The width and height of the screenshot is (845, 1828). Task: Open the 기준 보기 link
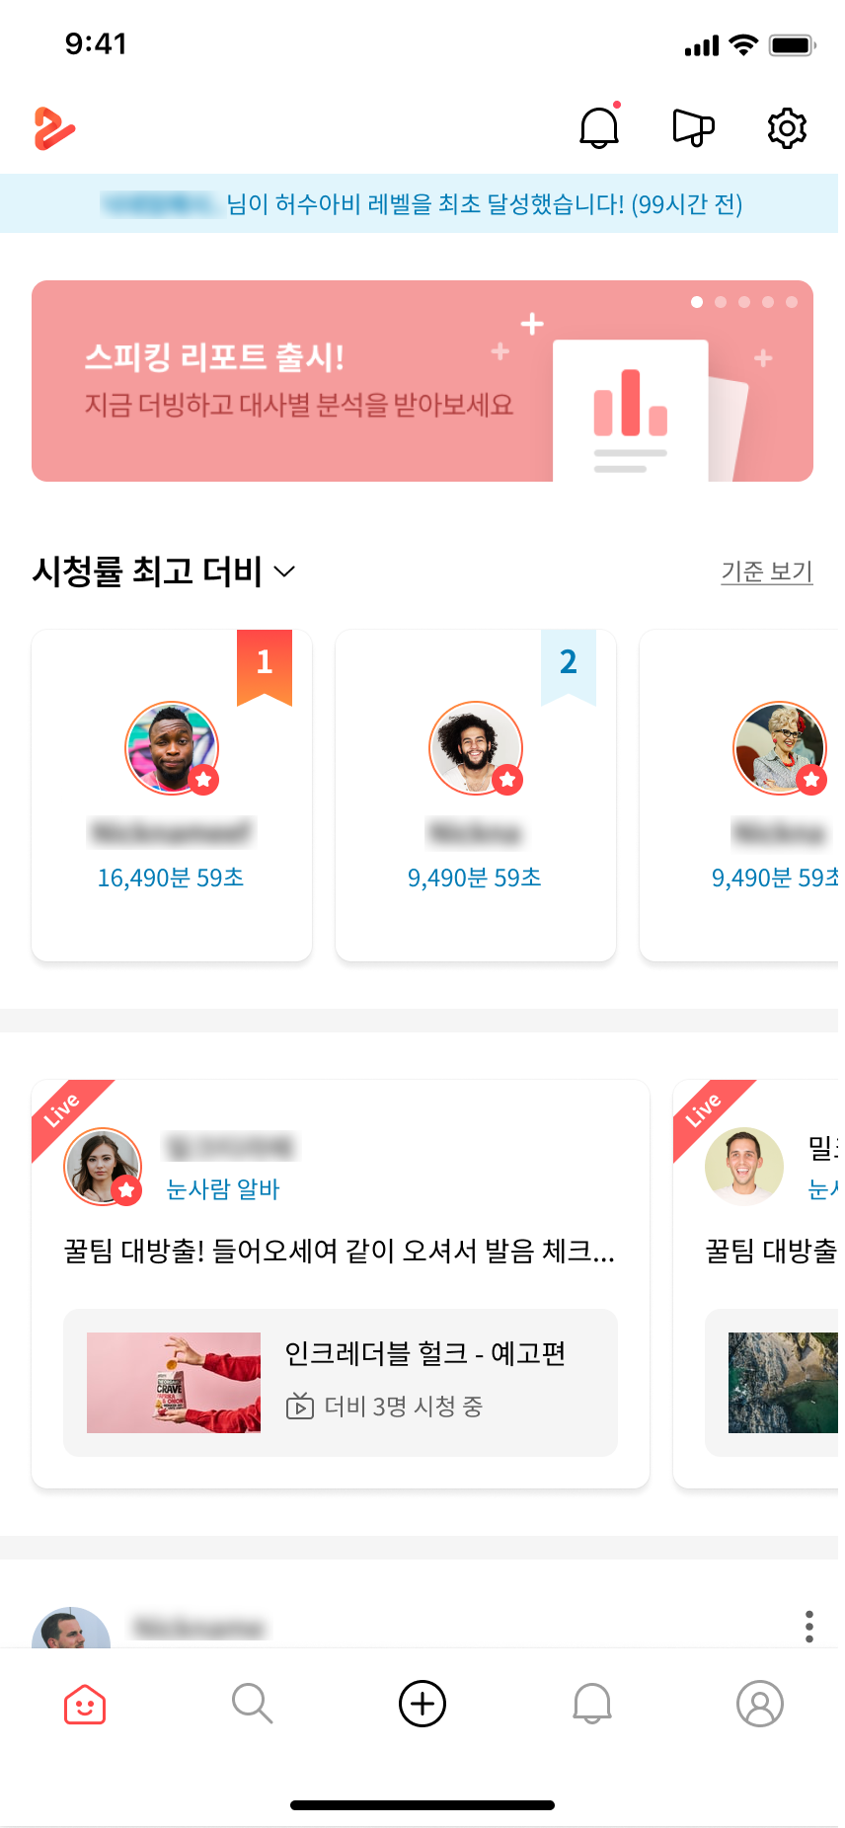pos(766,571)
